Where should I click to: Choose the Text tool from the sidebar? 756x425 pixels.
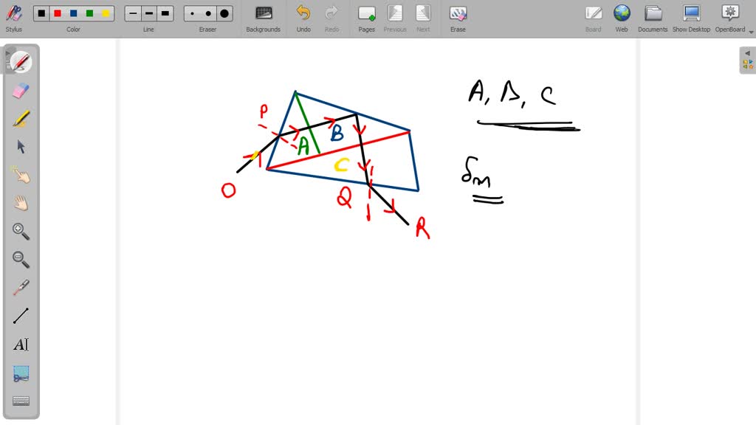tap(21, 344)
